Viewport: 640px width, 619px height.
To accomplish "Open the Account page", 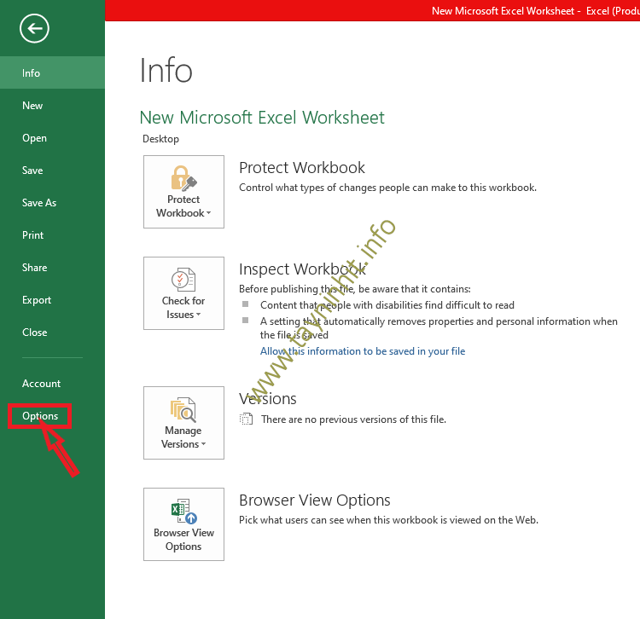I will (42, 384).
